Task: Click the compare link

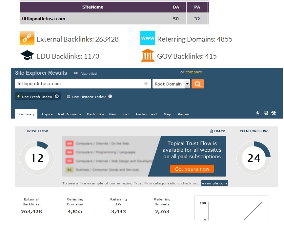Action: [193, 72]
